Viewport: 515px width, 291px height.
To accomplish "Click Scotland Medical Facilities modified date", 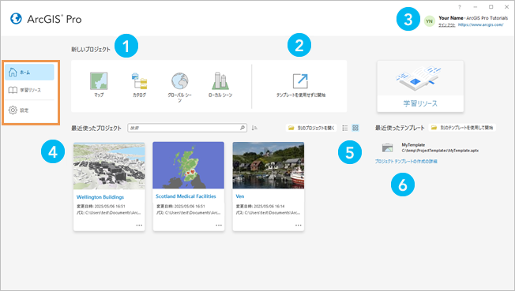I will tap(181, 207).
